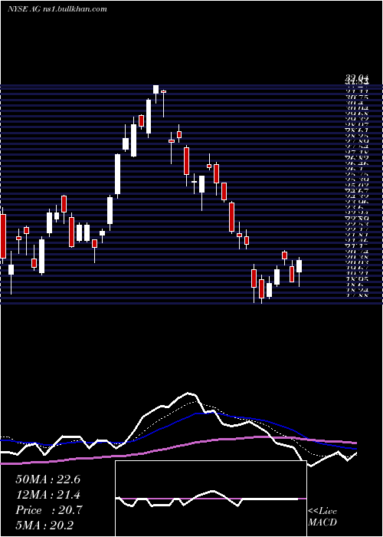Click the 50MA : 22.6 label
Image resolution: width=383 pixels, height=537 pixels.
tap(47, 479)
